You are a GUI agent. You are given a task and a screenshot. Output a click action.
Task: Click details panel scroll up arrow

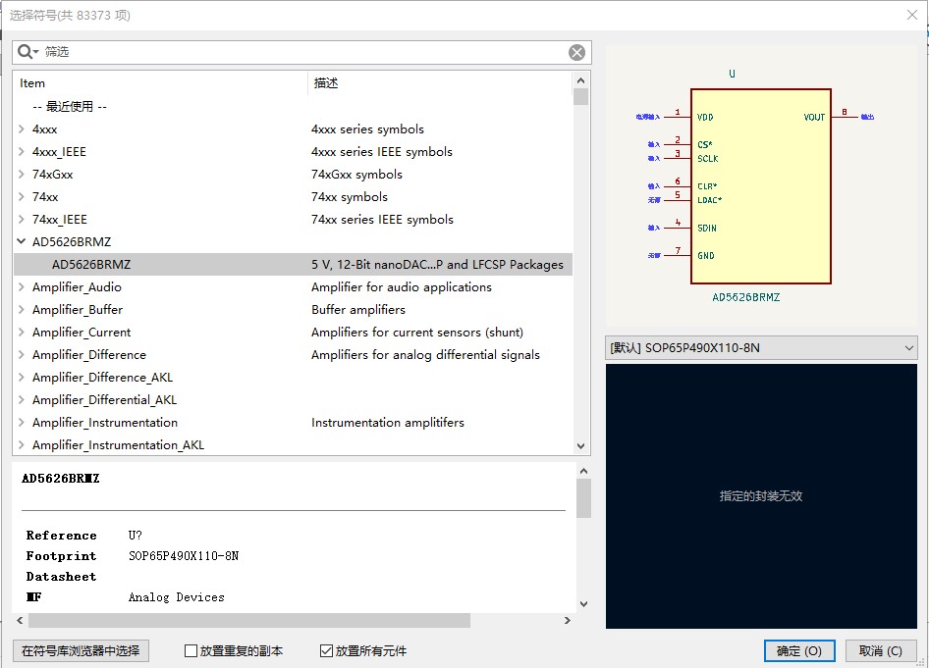583,471
